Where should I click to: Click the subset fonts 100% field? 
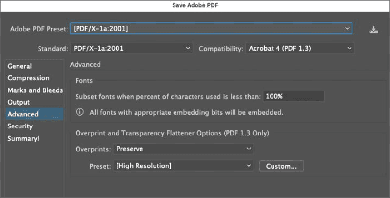[293, 96]
